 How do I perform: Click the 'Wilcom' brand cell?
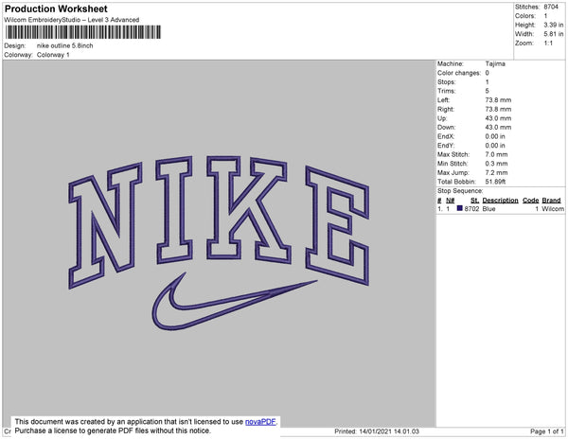pos(553,209)
